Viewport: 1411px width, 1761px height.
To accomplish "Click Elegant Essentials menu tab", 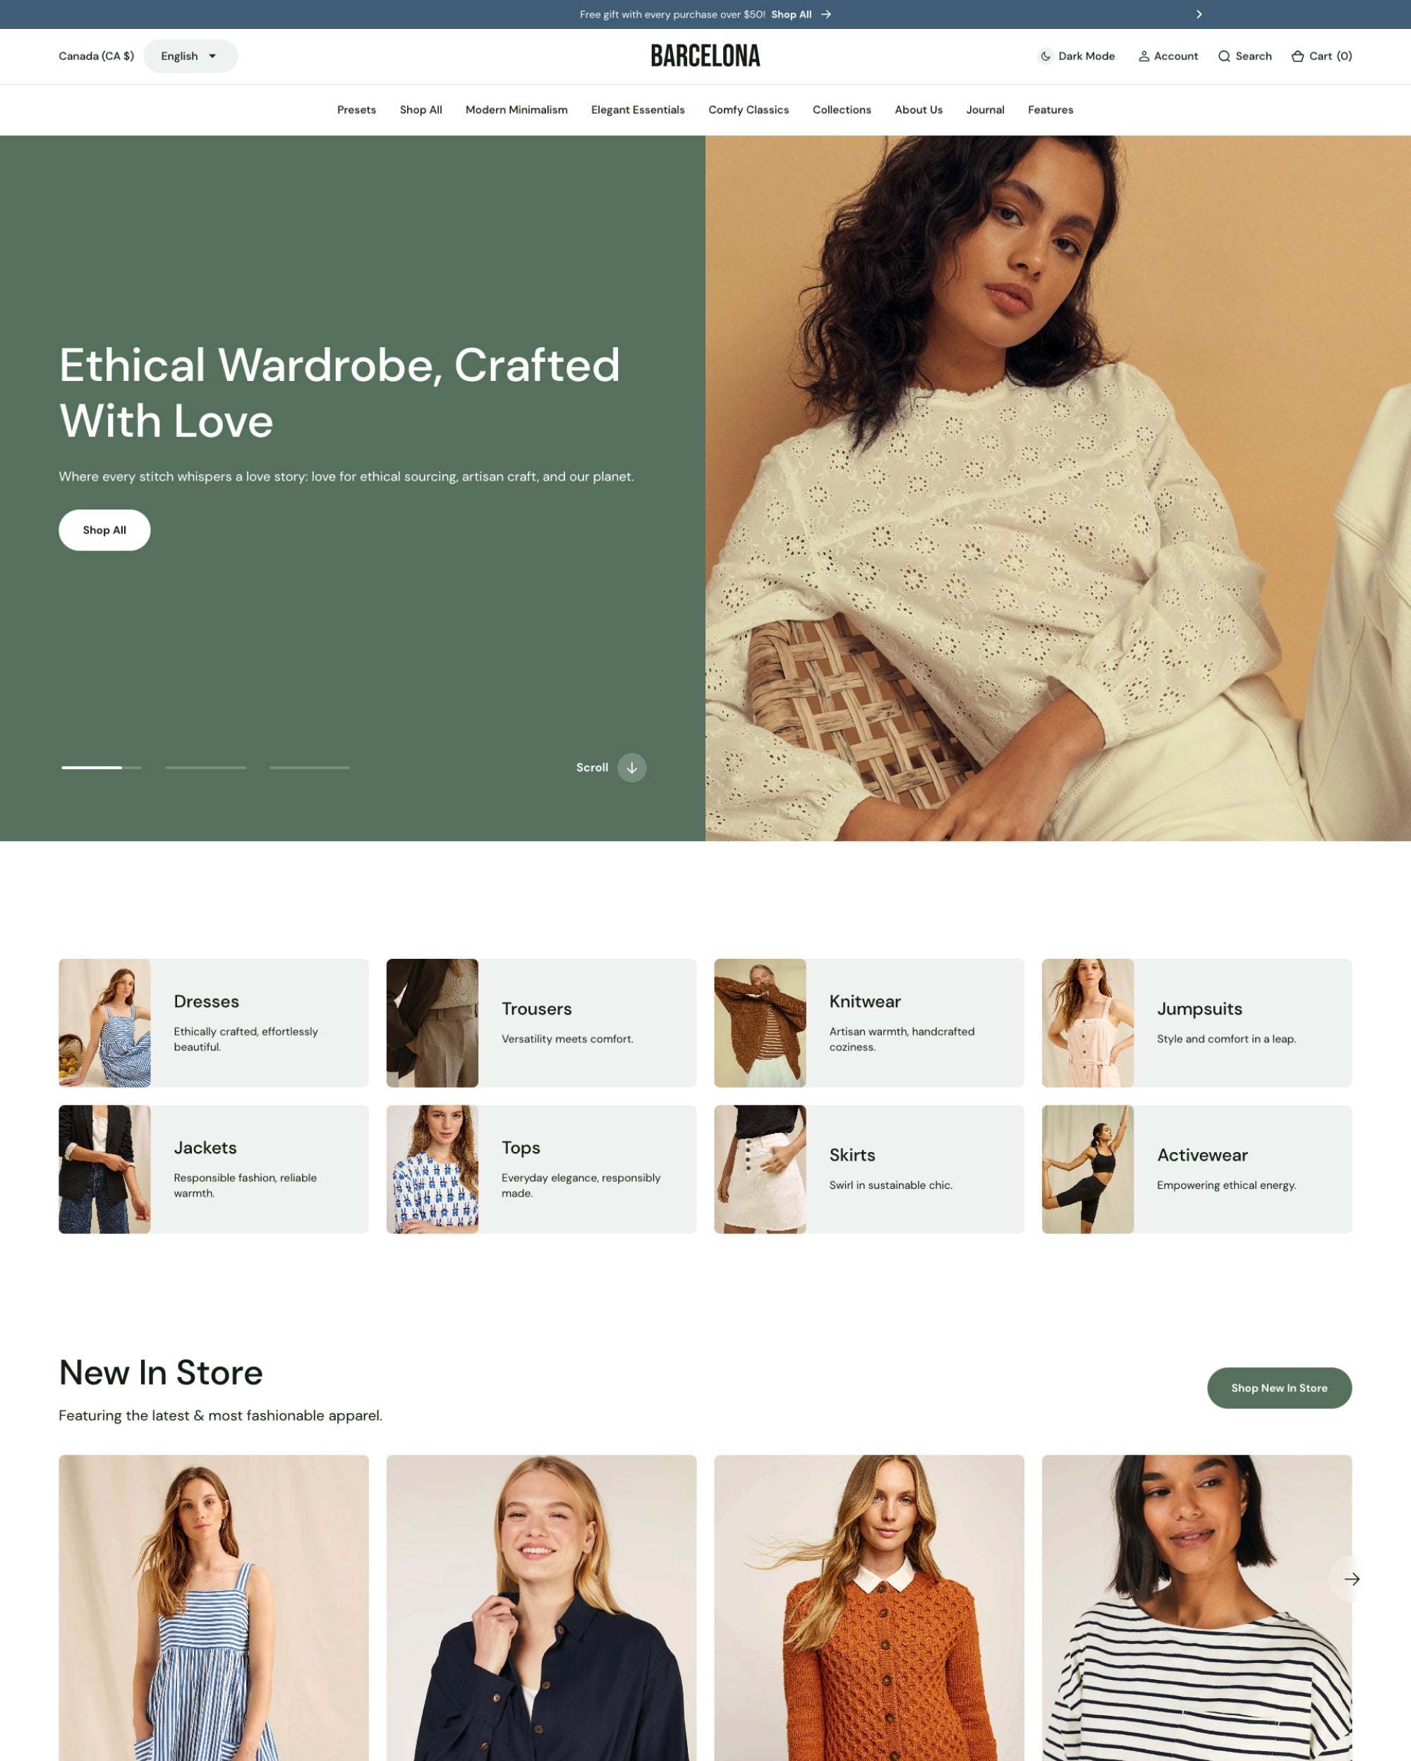I will click(x=636, y=109).
